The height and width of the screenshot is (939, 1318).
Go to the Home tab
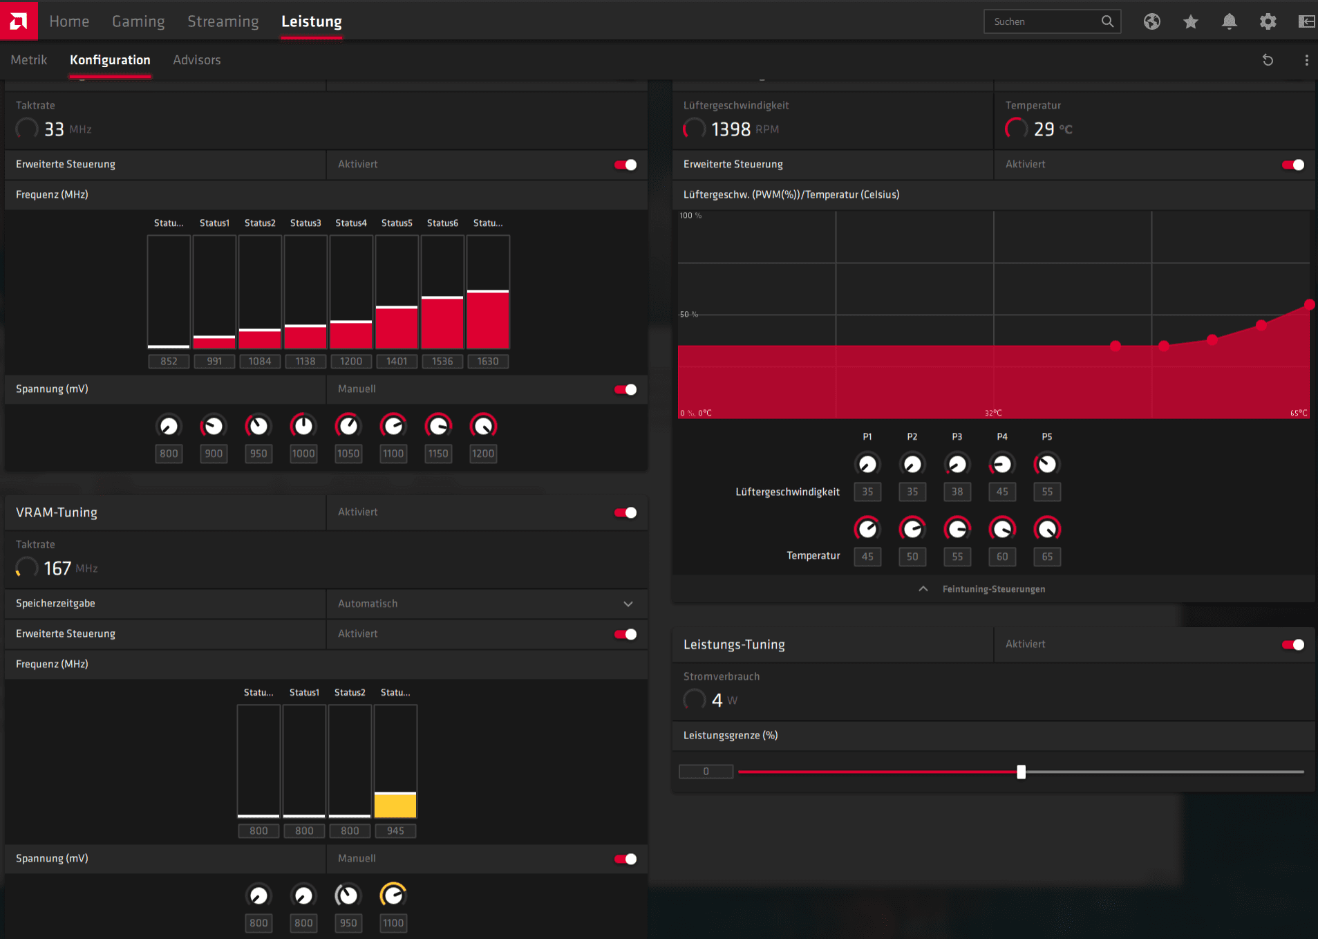coord(69,21)
